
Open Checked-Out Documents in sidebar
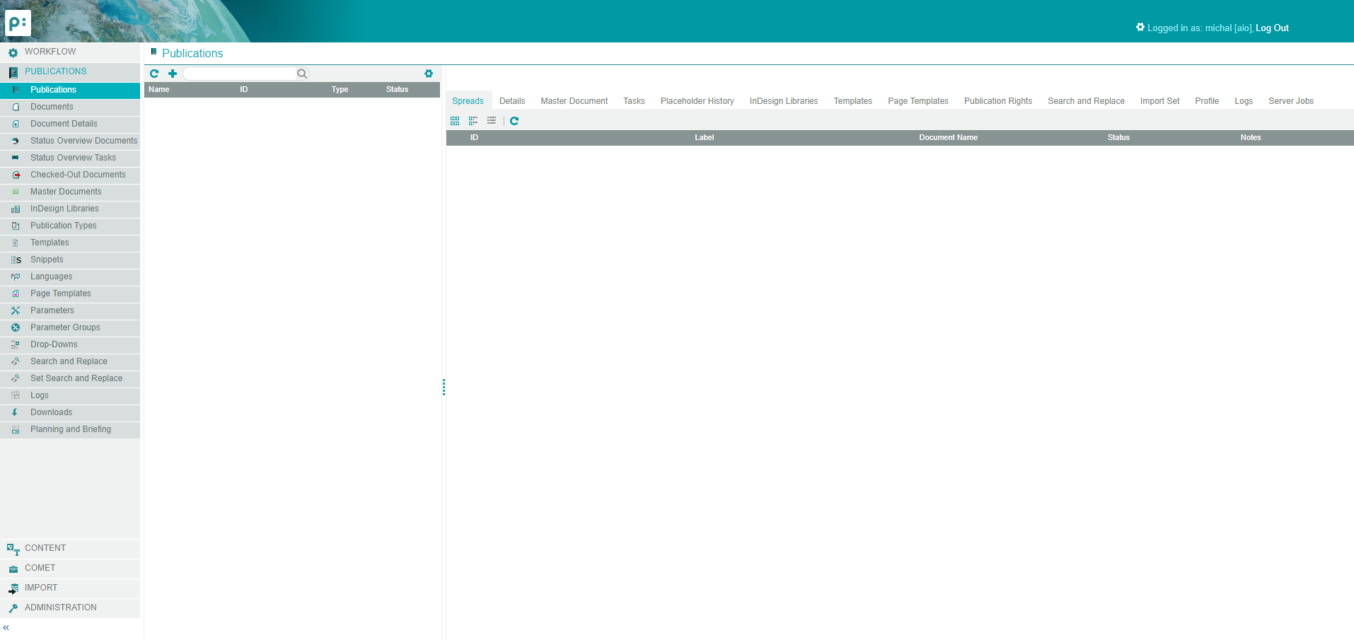[x=78, y=175]
